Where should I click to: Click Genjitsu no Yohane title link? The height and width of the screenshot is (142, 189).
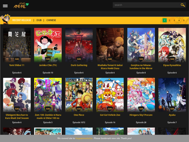point(141,67)
